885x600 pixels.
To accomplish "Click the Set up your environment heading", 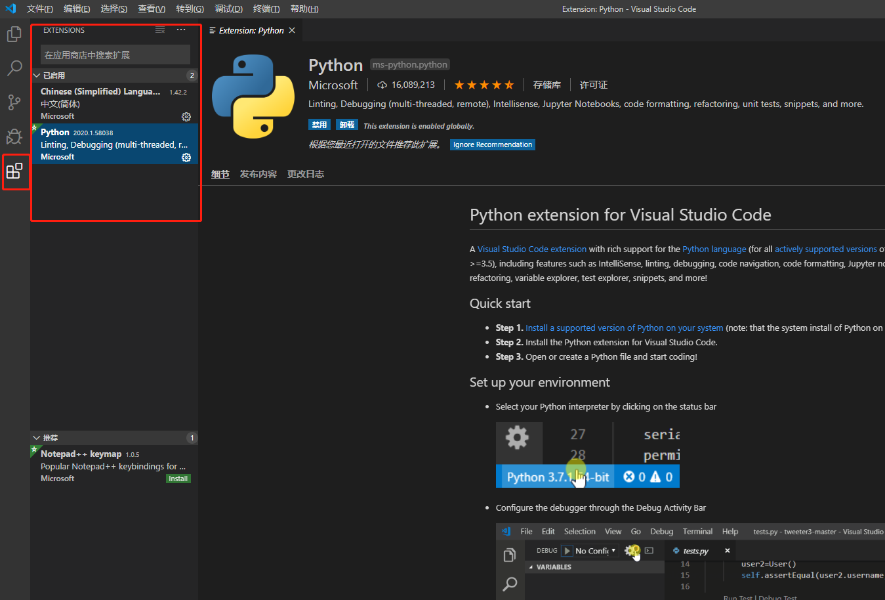I will (540, 382).
